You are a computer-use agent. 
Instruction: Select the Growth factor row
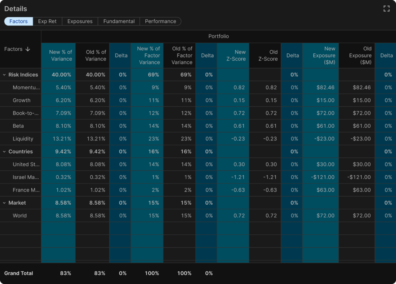[21, 100]
